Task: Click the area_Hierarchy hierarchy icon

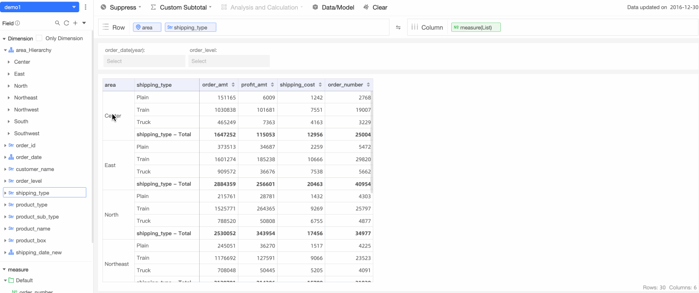Action: (11, 50)
